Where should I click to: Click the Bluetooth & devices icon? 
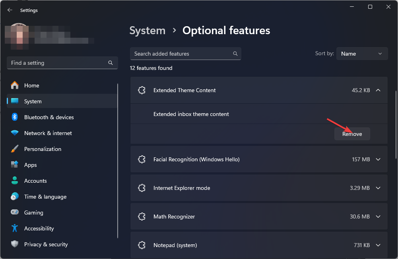[x=15, y=117]
